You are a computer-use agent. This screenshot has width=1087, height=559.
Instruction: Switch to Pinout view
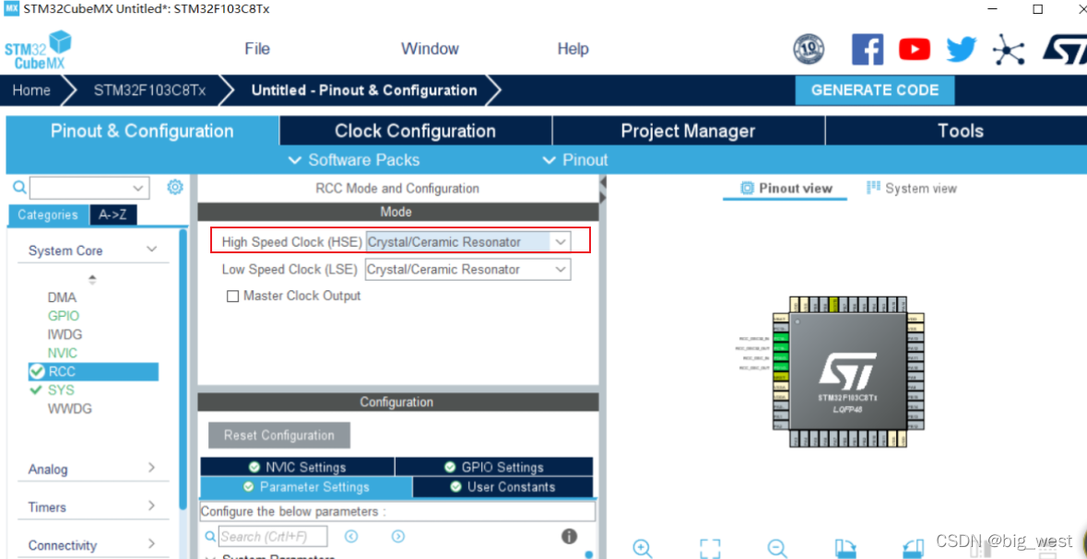786,189
